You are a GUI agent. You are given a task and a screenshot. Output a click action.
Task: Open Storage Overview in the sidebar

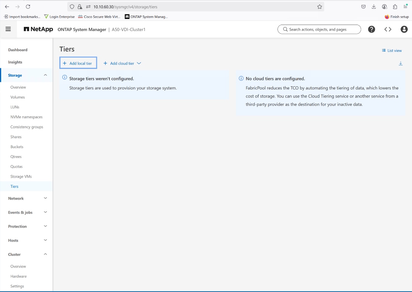pyautogui.click(x=18, y=87)
